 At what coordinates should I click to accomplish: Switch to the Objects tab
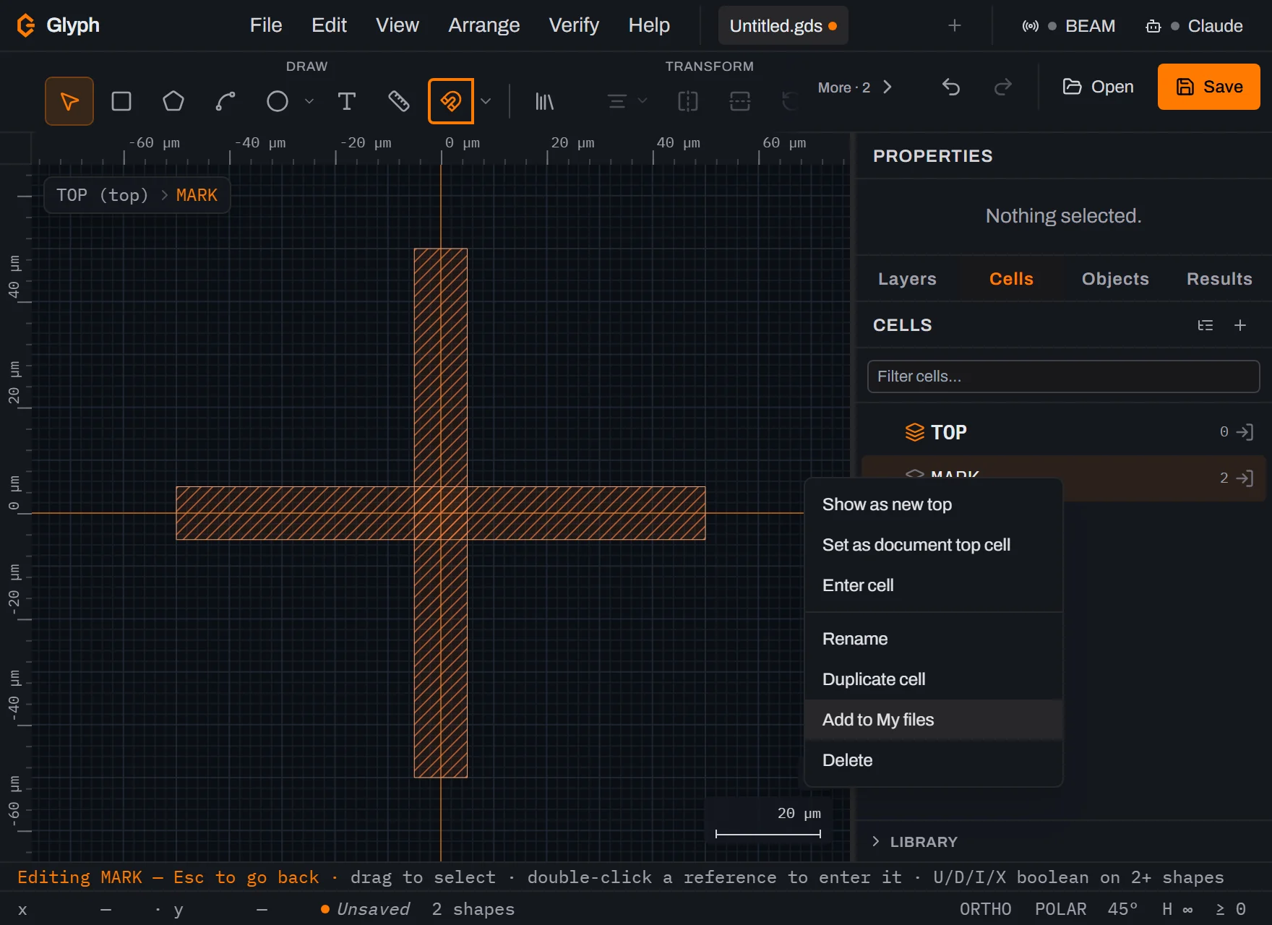[1115, 279]
